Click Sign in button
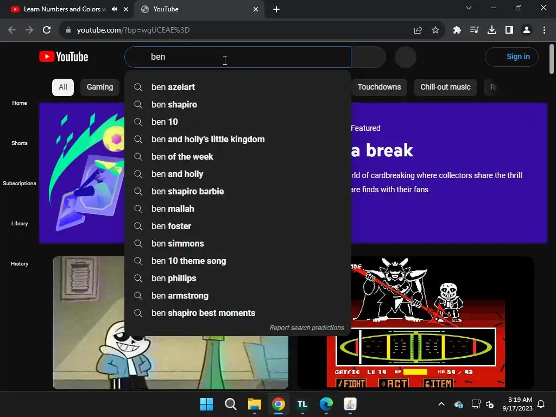The width and height of the screenshot is (556, 417). [x=511, y=56]
